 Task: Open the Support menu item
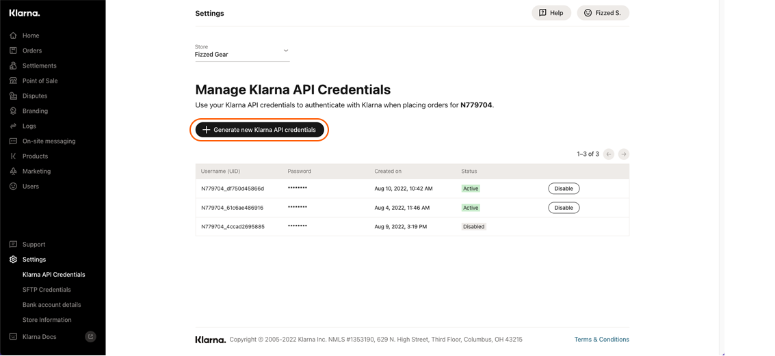tap(34, 245)
